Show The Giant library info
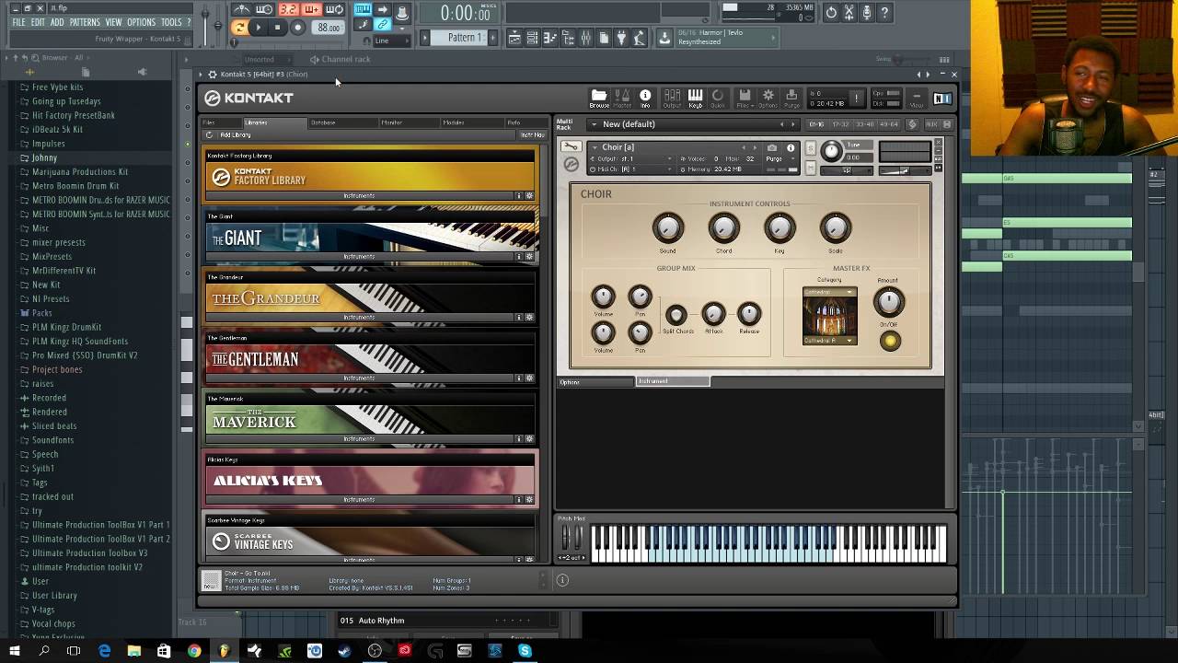Image resolution: width=1178 pixels, height=663 pixels. pyautogui.click(x=518, y=256)
